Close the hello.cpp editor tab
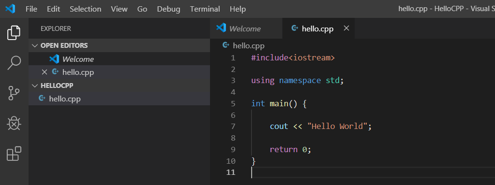495x185 pixels. 346,28
